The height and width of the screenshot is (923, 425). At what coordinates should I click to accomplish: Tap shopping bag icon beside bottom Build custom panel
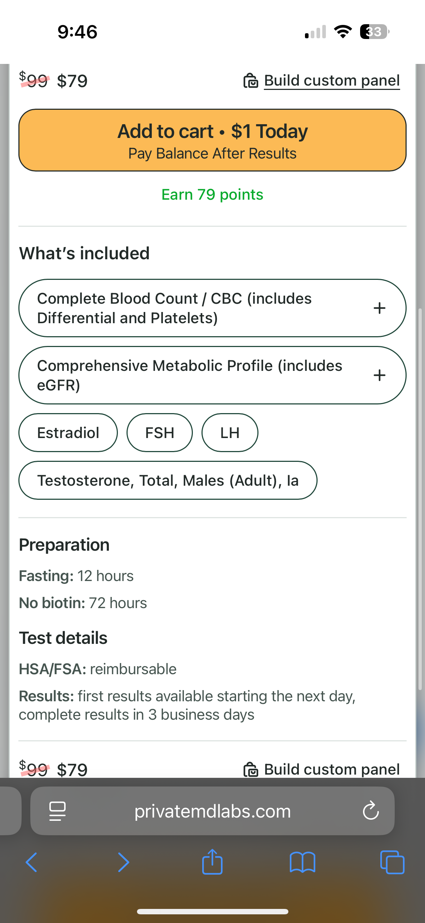[x=251, y=769]
